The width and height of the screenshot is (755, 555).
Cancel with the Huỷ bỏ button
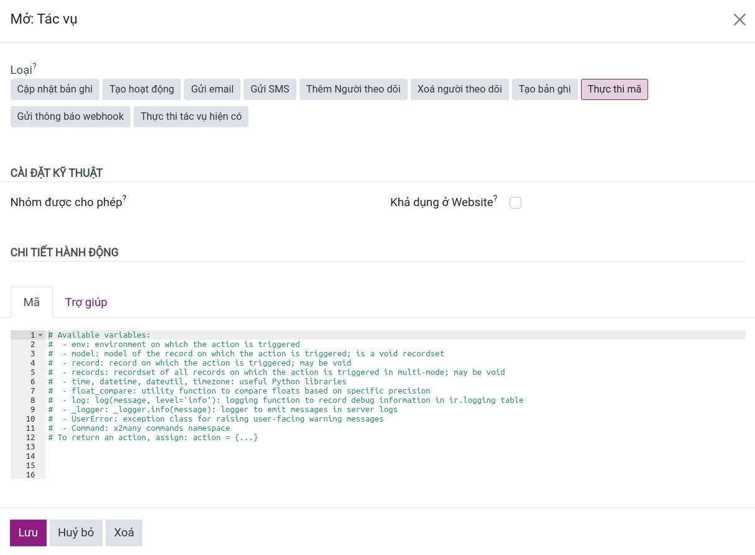pos(76,533)
